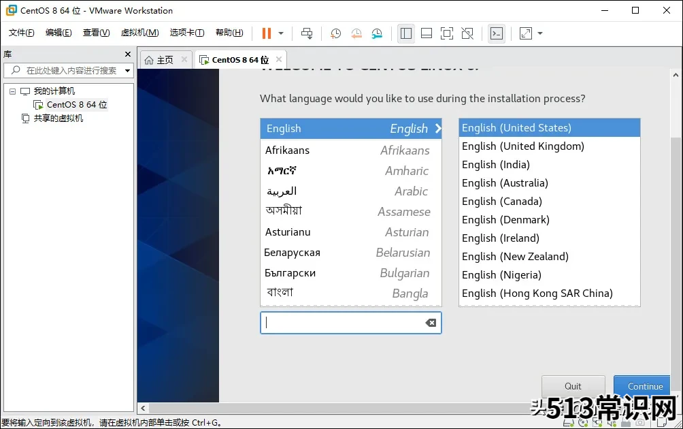The width and height of the screenshot is (683, 429).
Task: Clear the language search field
Action: coord(431,323)
